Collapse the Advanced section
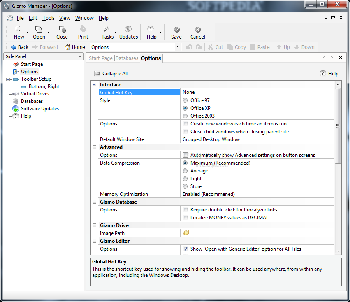 [95, 147]
